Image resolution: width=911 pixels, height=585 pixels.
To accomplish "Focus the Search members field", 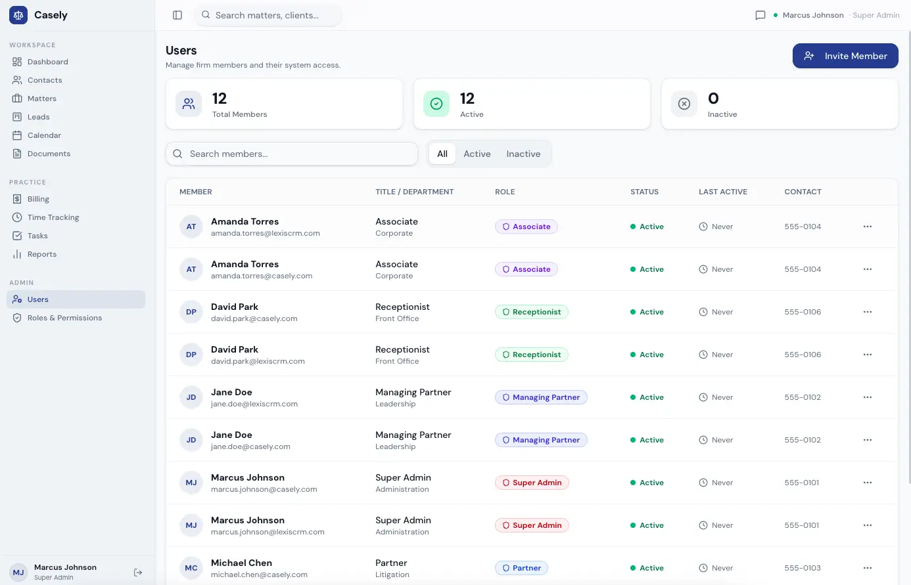I will [292, 154].
